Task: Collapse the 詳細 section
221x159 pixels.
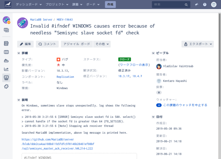Action: point(18,53)
